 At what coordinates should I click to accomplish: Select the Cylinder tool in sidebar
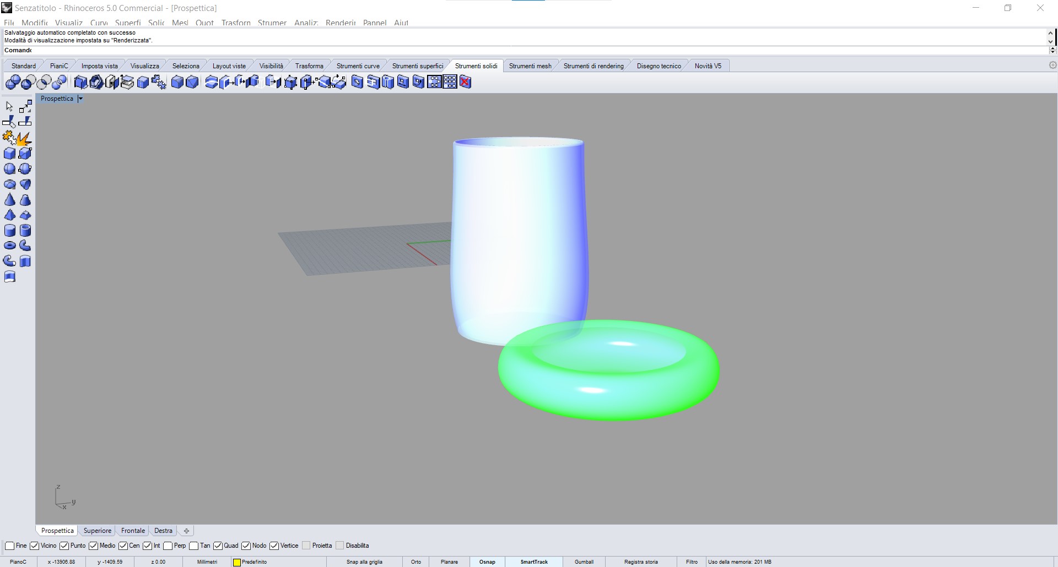(9, 231)
